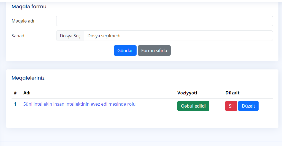Select the Adı column header

27,93
